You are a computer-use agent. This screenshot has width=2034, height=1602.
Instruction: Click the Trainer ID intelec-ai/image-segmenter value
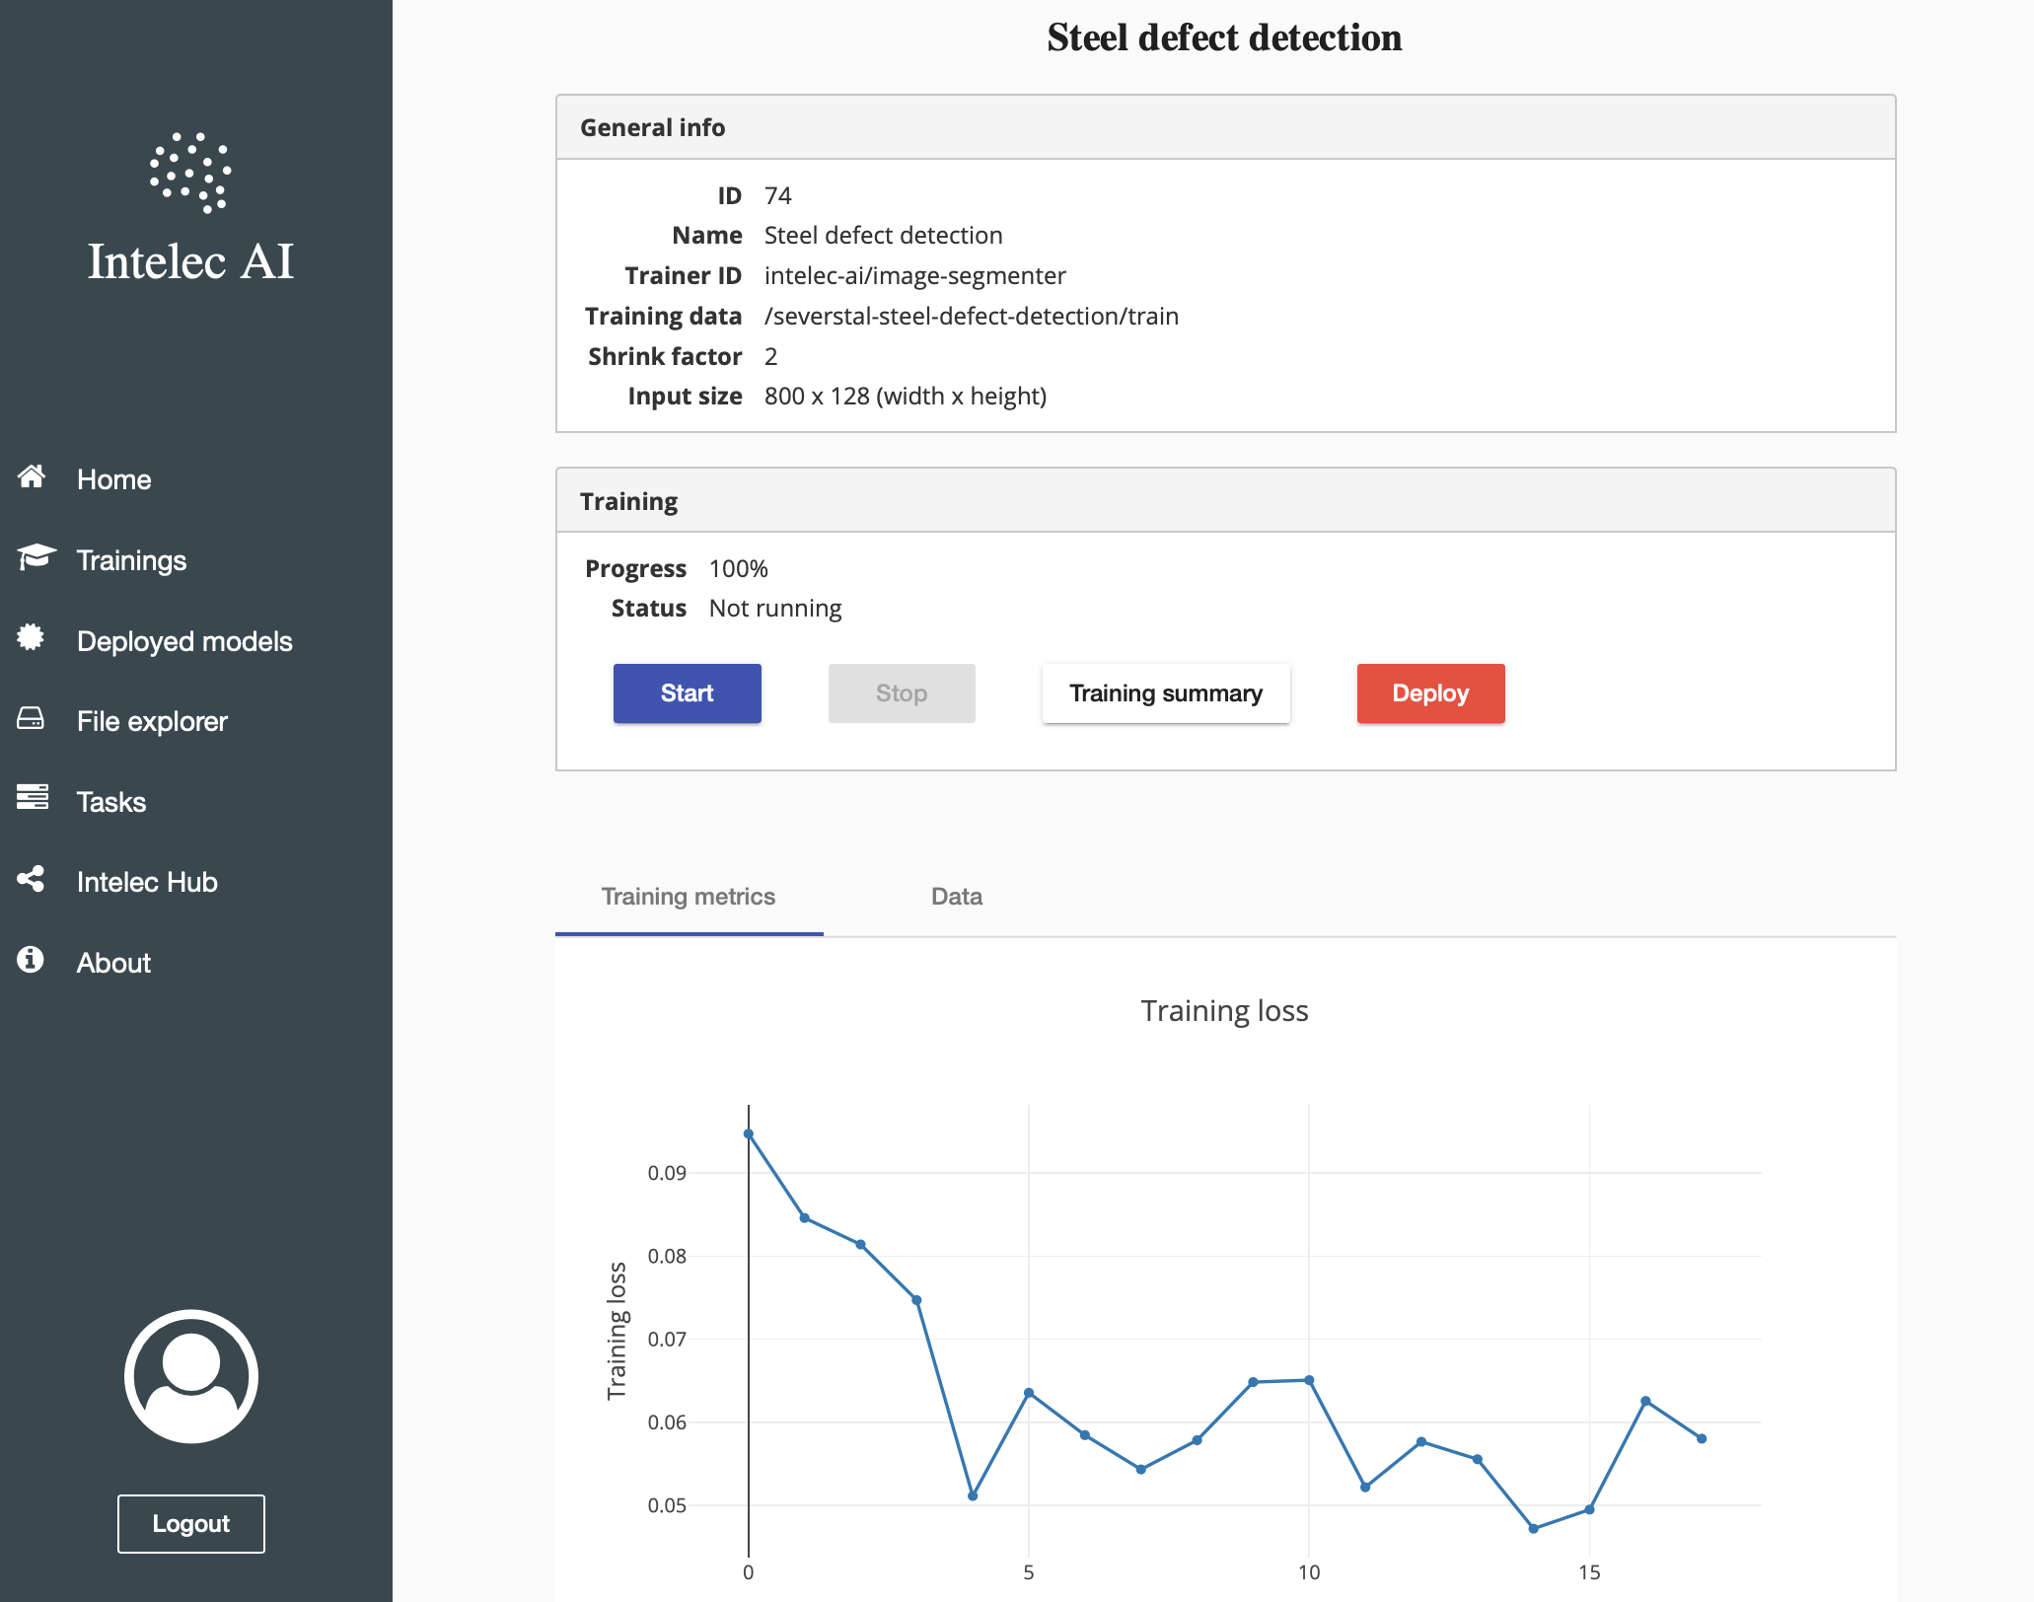coord(914,275)
